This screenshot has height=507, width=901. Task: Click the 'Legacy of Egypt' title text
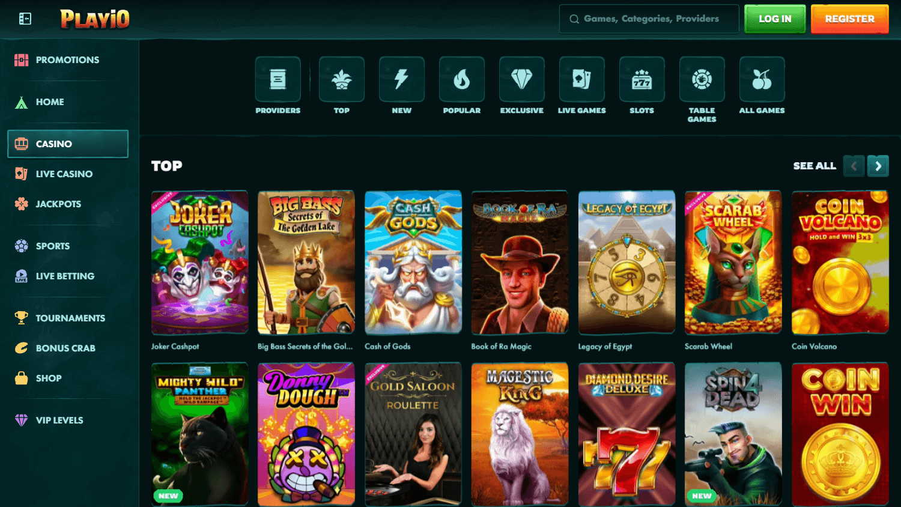pyautogui.click(x=605, y=347)
